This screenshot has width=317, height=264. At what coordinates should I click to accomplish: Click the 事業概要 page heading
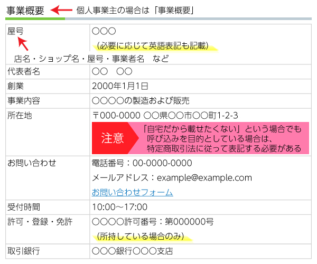25,10
